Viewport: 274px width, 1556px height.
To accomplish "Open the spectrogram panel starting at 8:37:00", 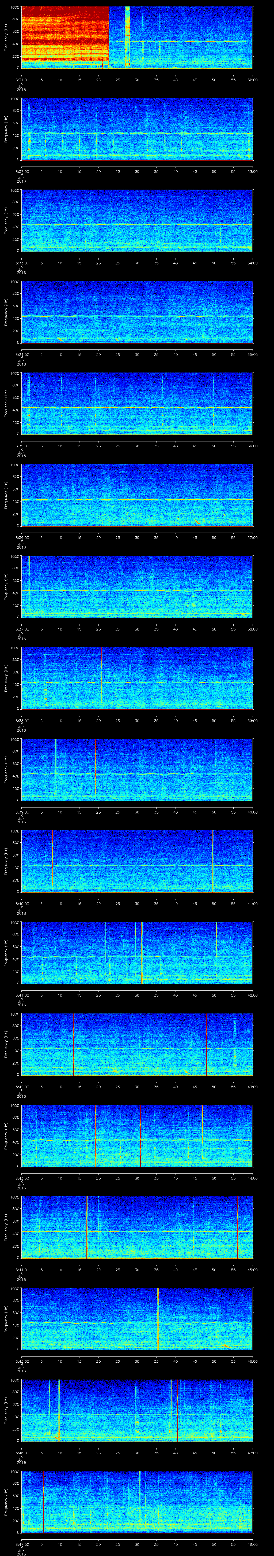I will pyautogui.click(x=137, y=587).
